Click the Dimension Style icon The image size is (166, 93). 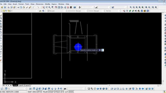click(x=96, y=7)
